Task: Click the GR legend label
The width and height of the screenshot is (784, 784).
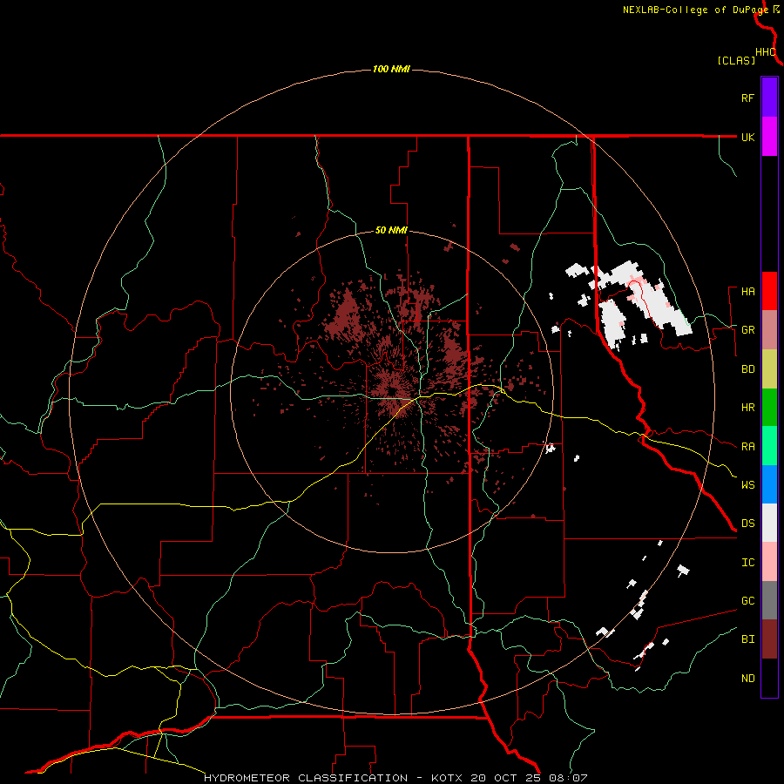Action: [x=747, y=330]
